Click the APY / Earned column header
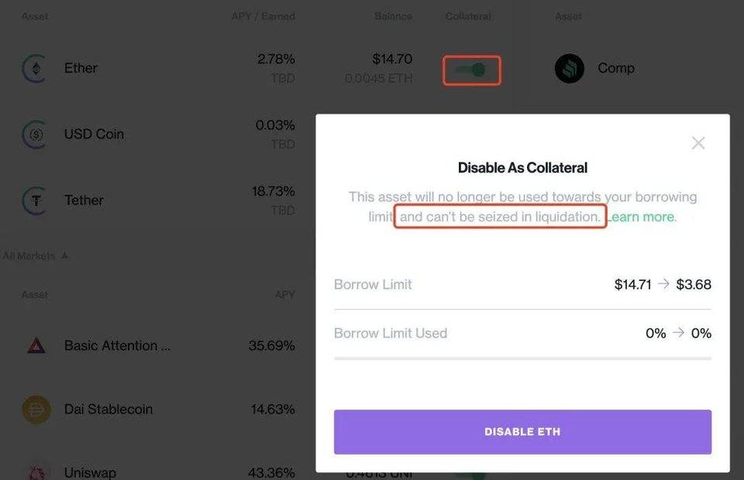Viewport: 744px width, 480px height. 263,16
